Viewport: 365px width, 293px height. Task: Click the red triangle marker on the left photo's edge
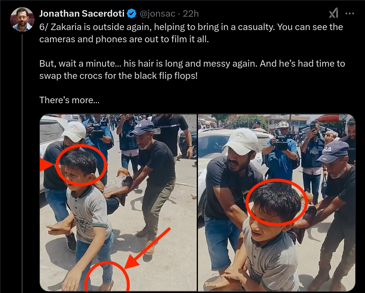46,165
